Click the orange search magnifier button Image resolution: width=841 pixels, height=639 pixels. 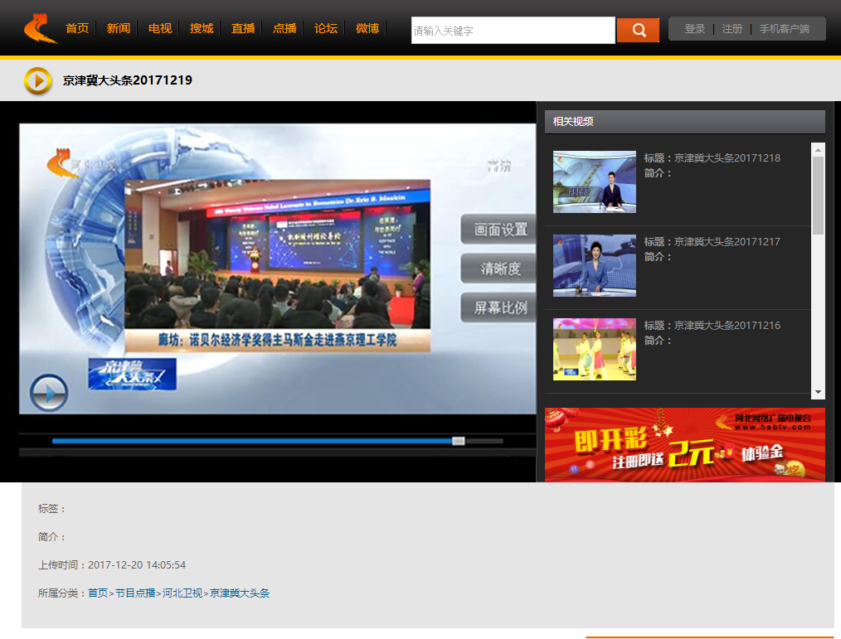(x=638, y=30)
